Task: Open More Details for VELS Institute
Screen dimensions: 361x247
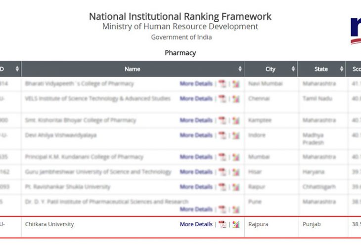Action: coord(196,99)
